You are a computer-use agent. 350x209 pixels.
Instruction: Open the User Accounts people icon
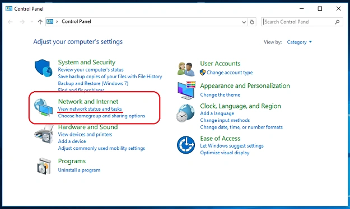(x=186, y=69)
